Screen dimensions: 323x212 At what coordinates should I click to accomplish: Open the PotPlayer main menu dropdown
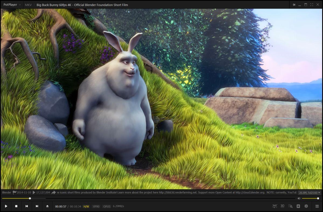pos(12,5)
